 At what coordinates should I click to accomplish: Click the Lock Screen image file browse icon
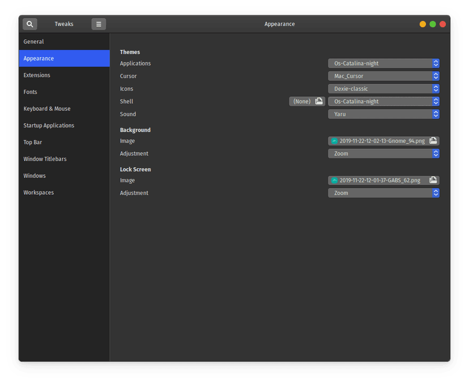pyautogui.click(x=433, y=180)
